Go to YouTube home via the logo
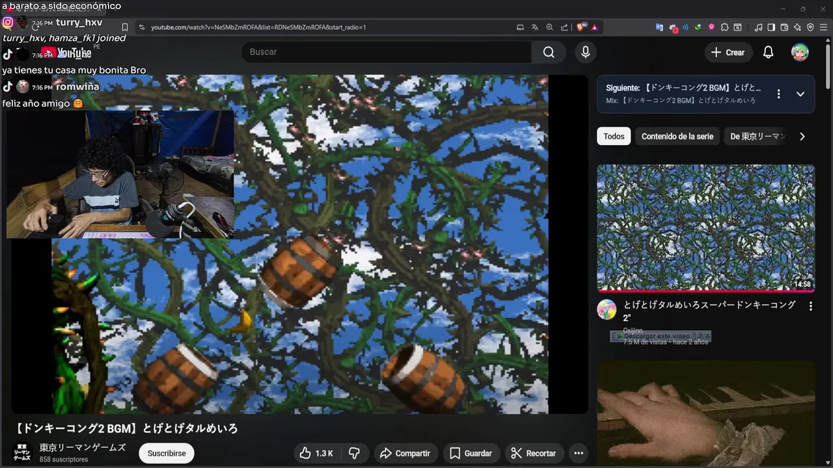This screenshot has width=833, height=468. [x=66, y=53]
